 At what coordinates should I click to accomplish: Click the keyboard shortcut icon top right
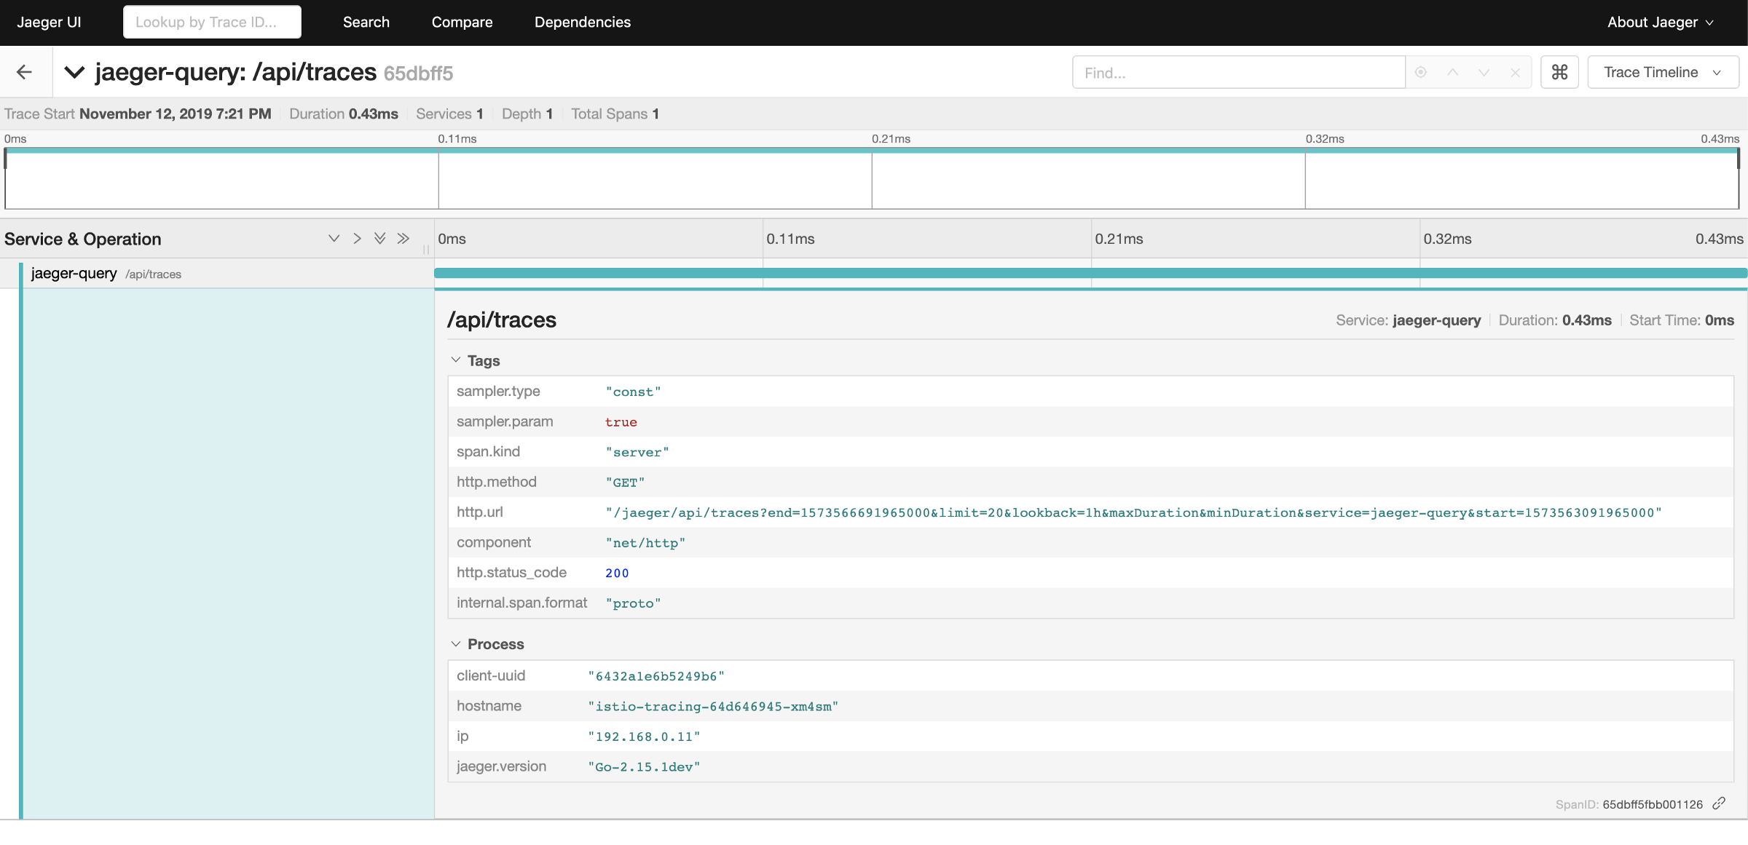pos(1559,71)
